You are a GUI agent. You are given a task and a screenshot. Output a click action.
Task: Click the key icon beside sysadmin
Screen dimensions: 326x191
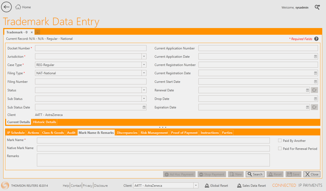coord(317,7)
